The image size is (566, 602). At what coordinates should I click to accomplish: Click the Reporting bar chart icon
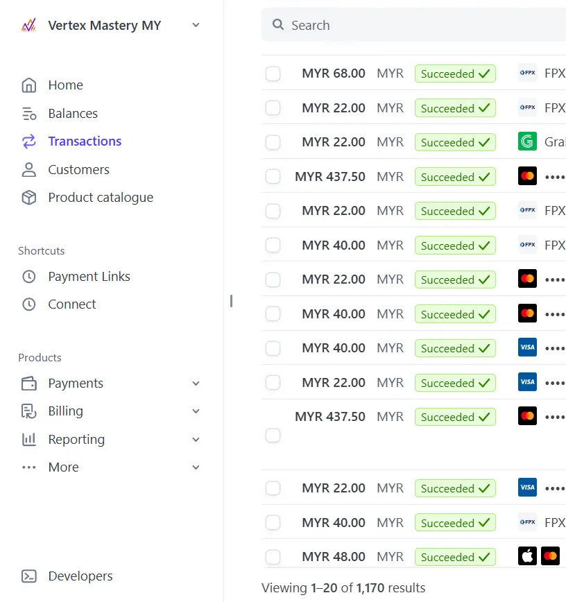(x=28, y=440)
